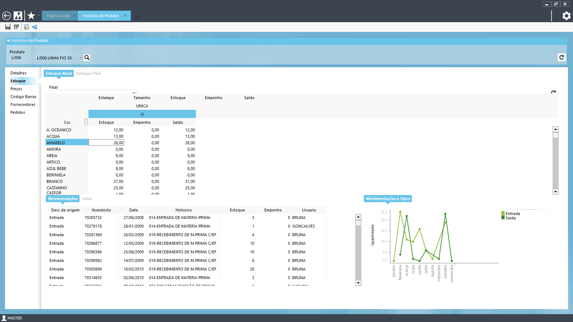This screenshot has width=573, height=322.
Task: Click the Entrada legend color swatch
Action: [503, 214]
